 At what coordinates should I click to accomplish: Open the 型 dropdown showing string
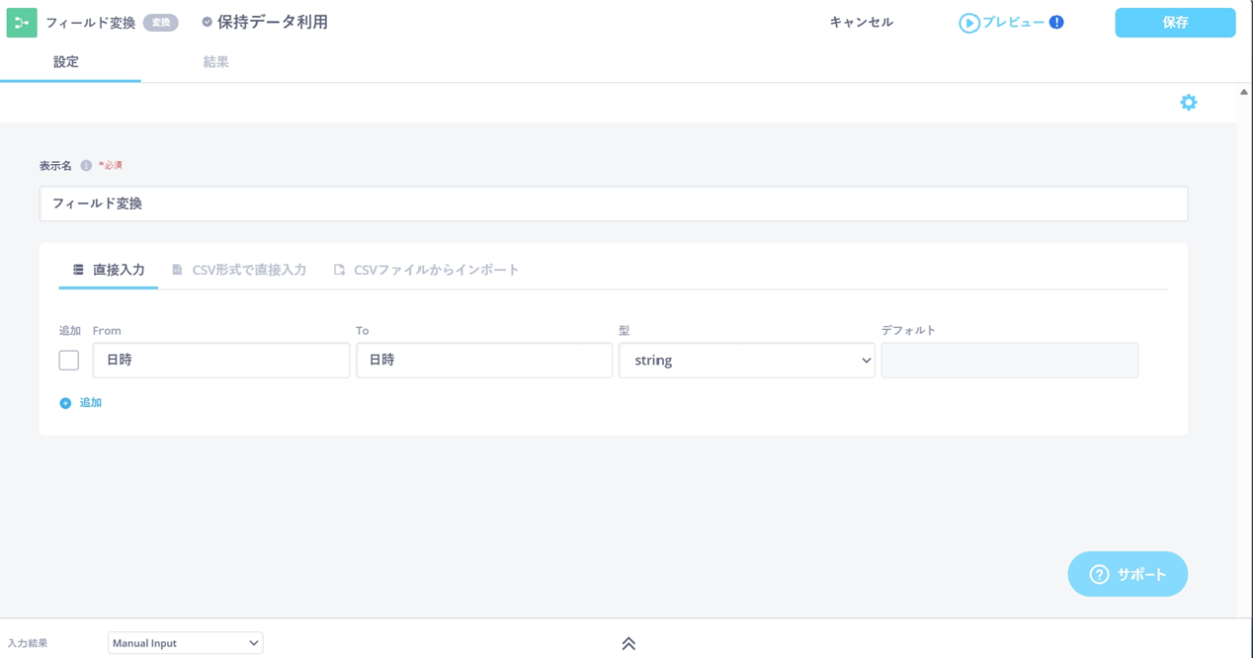coord(746,361)
